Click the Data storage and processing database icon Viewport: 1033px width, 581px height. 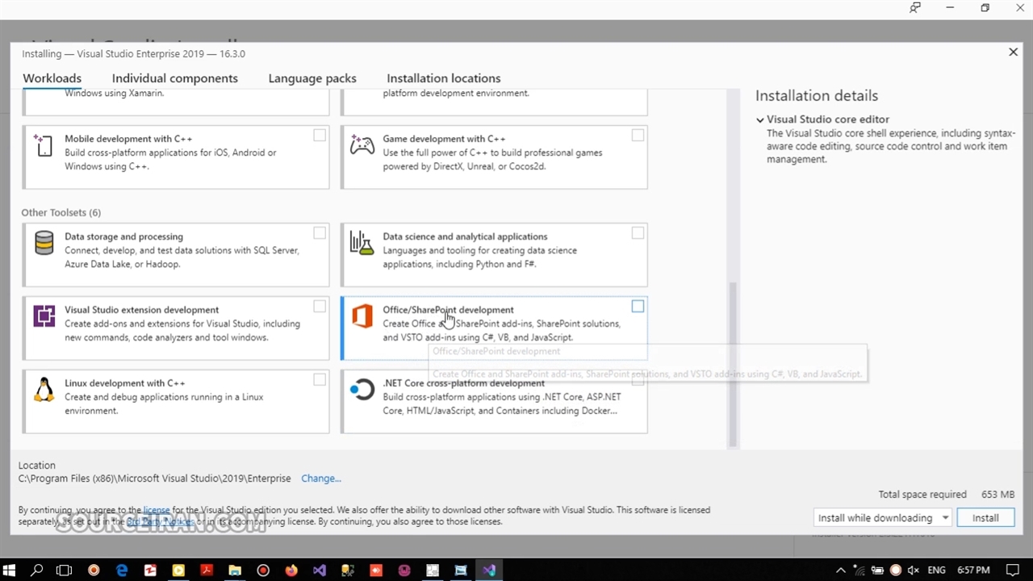pos(44,243)
